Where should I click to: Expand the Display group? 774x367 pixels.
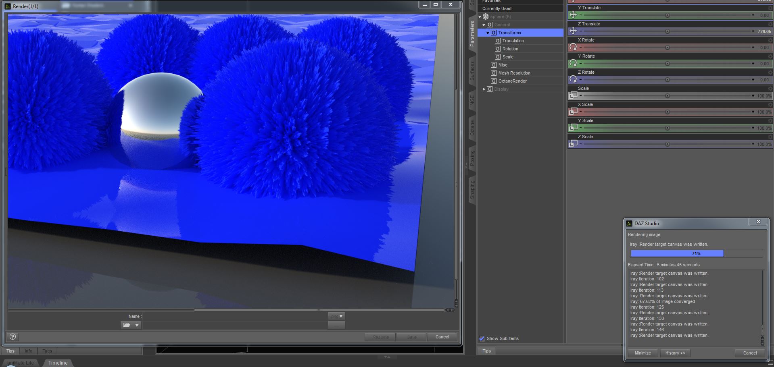pyautogui.click(x=484, y=89)
